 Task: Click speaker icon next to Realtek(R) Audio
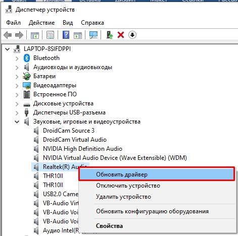36,167
